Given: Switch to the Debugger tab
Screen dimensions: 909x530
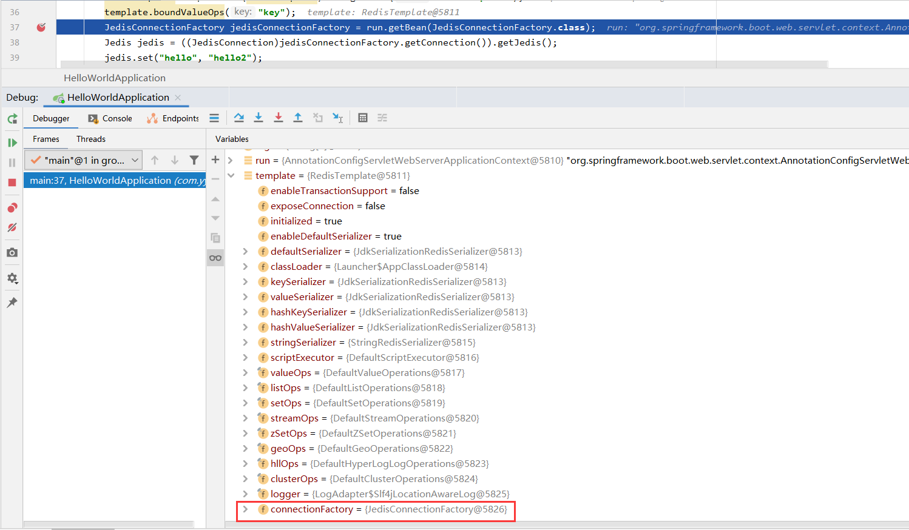Looking at the screenshot, I should click(x=51, y=118).
